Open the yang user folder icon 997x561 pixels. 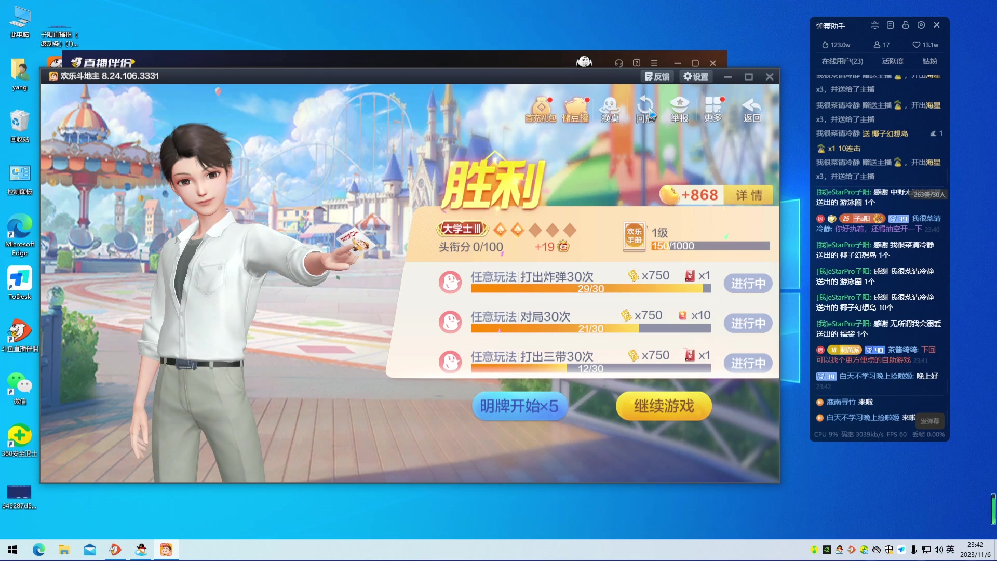[x=20, y=74]
